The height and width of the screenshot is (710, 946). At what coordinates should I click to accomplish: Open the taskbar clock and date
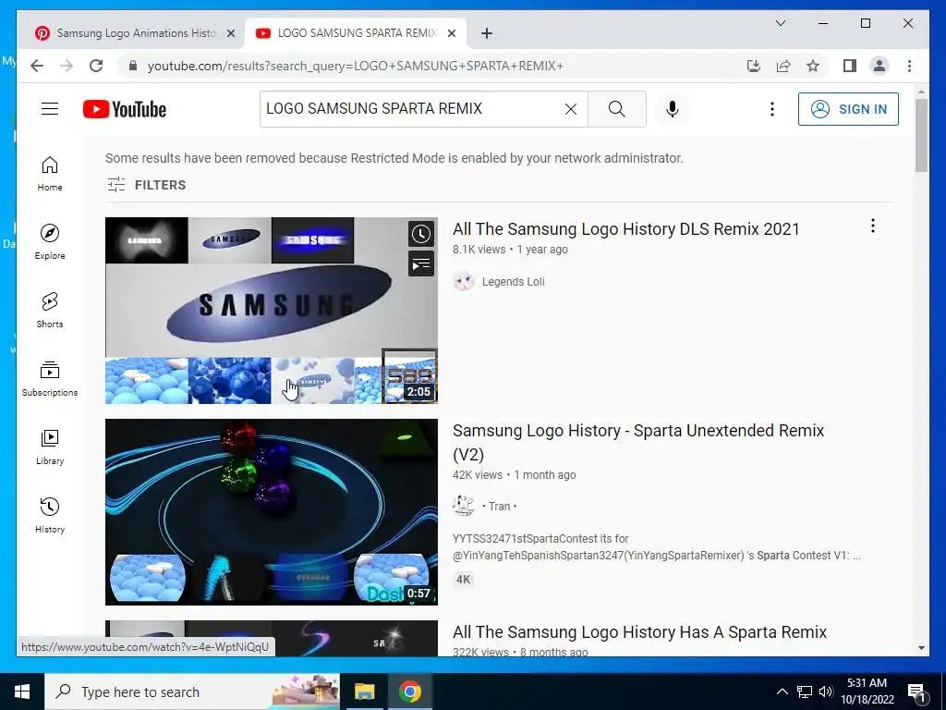click(x=867, y=692)
